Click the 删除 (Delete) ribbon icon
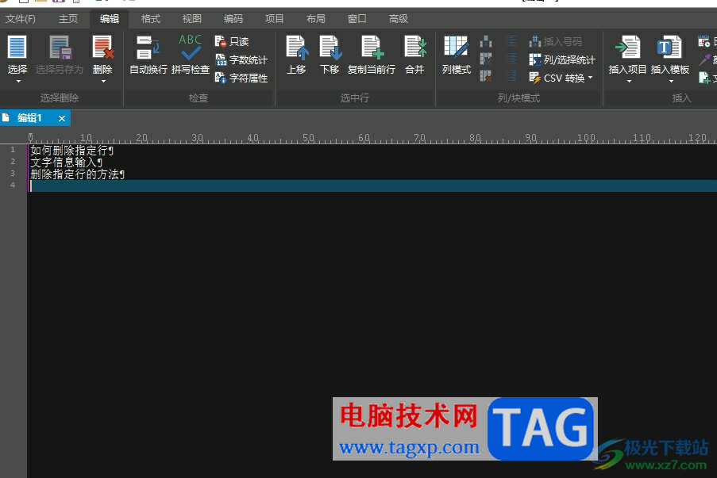This screenshot has height=478, width=717. 102,47
